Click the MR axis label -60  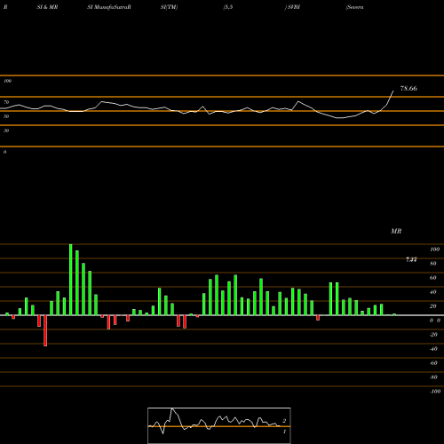pyautogui.click(x=433, y=363)
